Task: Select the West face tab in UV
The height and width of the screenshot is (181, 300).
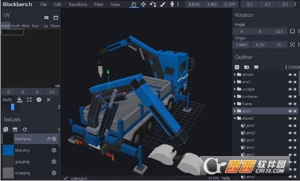Action: (x=25, y=25)
